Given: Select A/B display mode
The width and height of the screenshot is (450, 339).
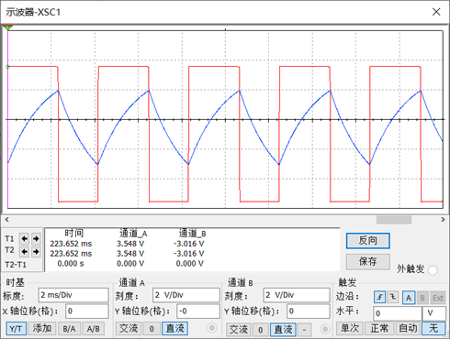Looking at the screenshot, I should [94, 329].
